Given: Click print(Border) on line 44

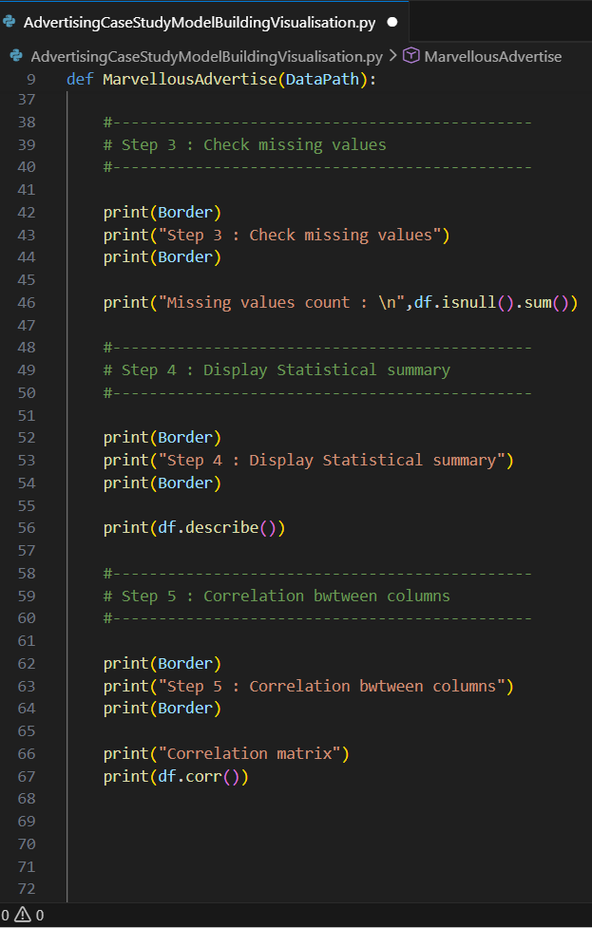Looking at the screenshot, I should click(x=162, y=257).
